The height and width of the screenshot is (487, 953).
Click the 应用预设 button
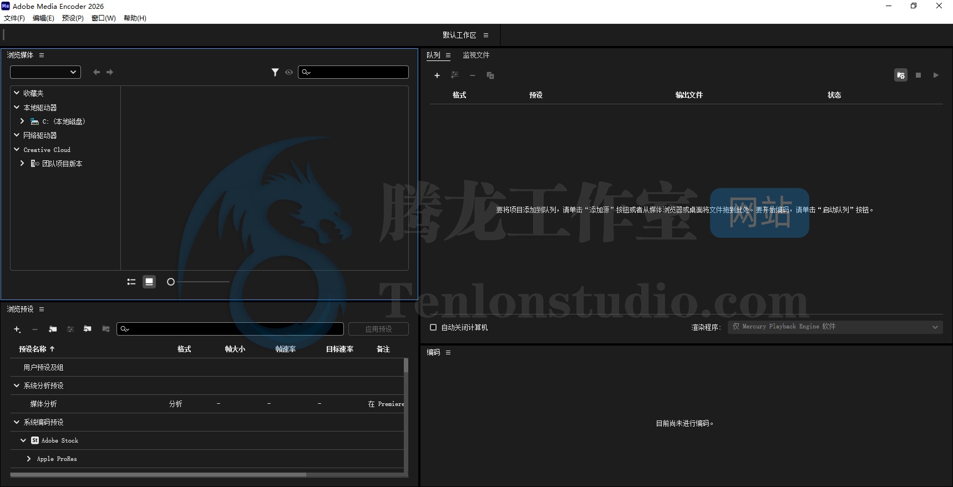pos(378,329)
